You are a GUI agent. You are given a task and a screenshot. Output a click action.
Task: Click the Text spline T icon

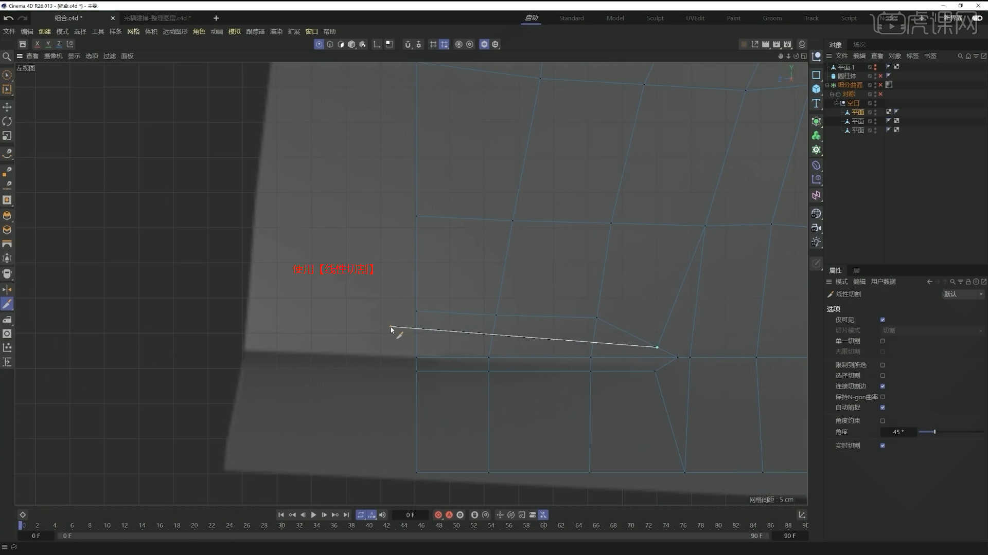(x=816, y=103)
